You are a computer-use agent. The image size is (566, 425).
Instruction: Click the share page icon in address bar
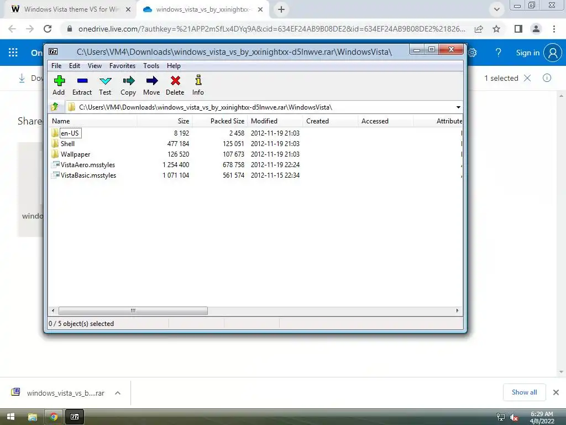pyautogui.click(x=479, y=29)
